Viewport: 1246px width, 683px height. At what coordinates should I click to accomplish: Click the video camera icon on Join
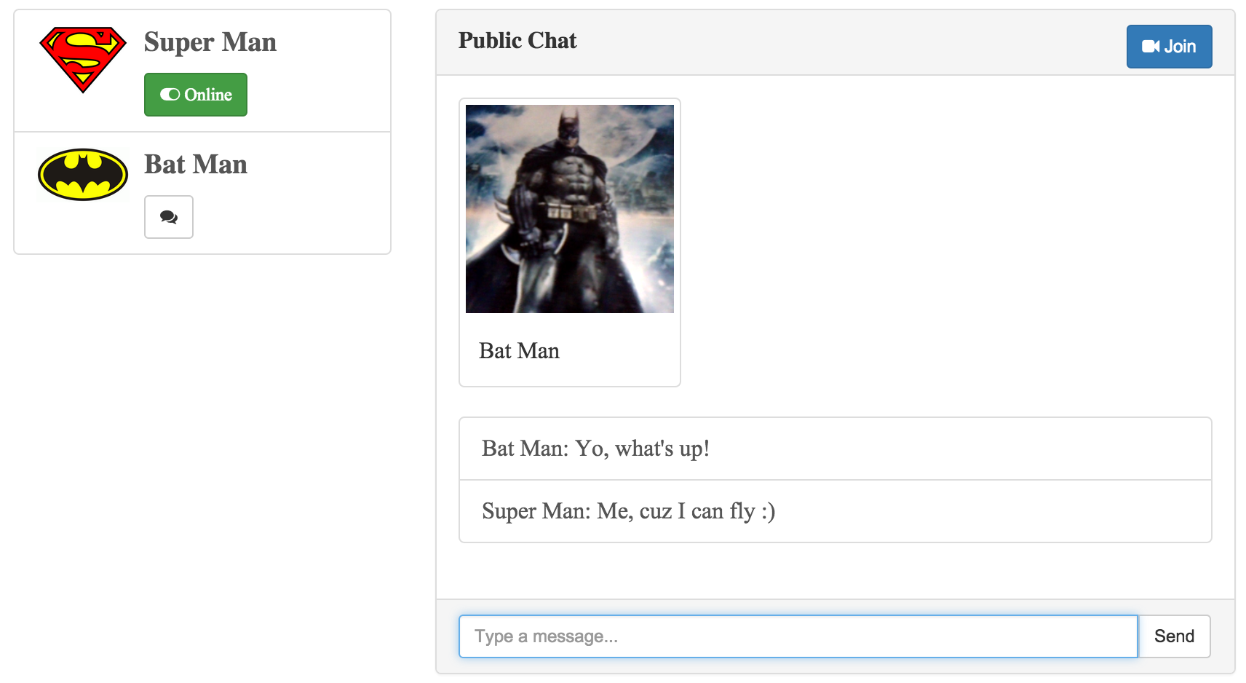coord(1150,47)
